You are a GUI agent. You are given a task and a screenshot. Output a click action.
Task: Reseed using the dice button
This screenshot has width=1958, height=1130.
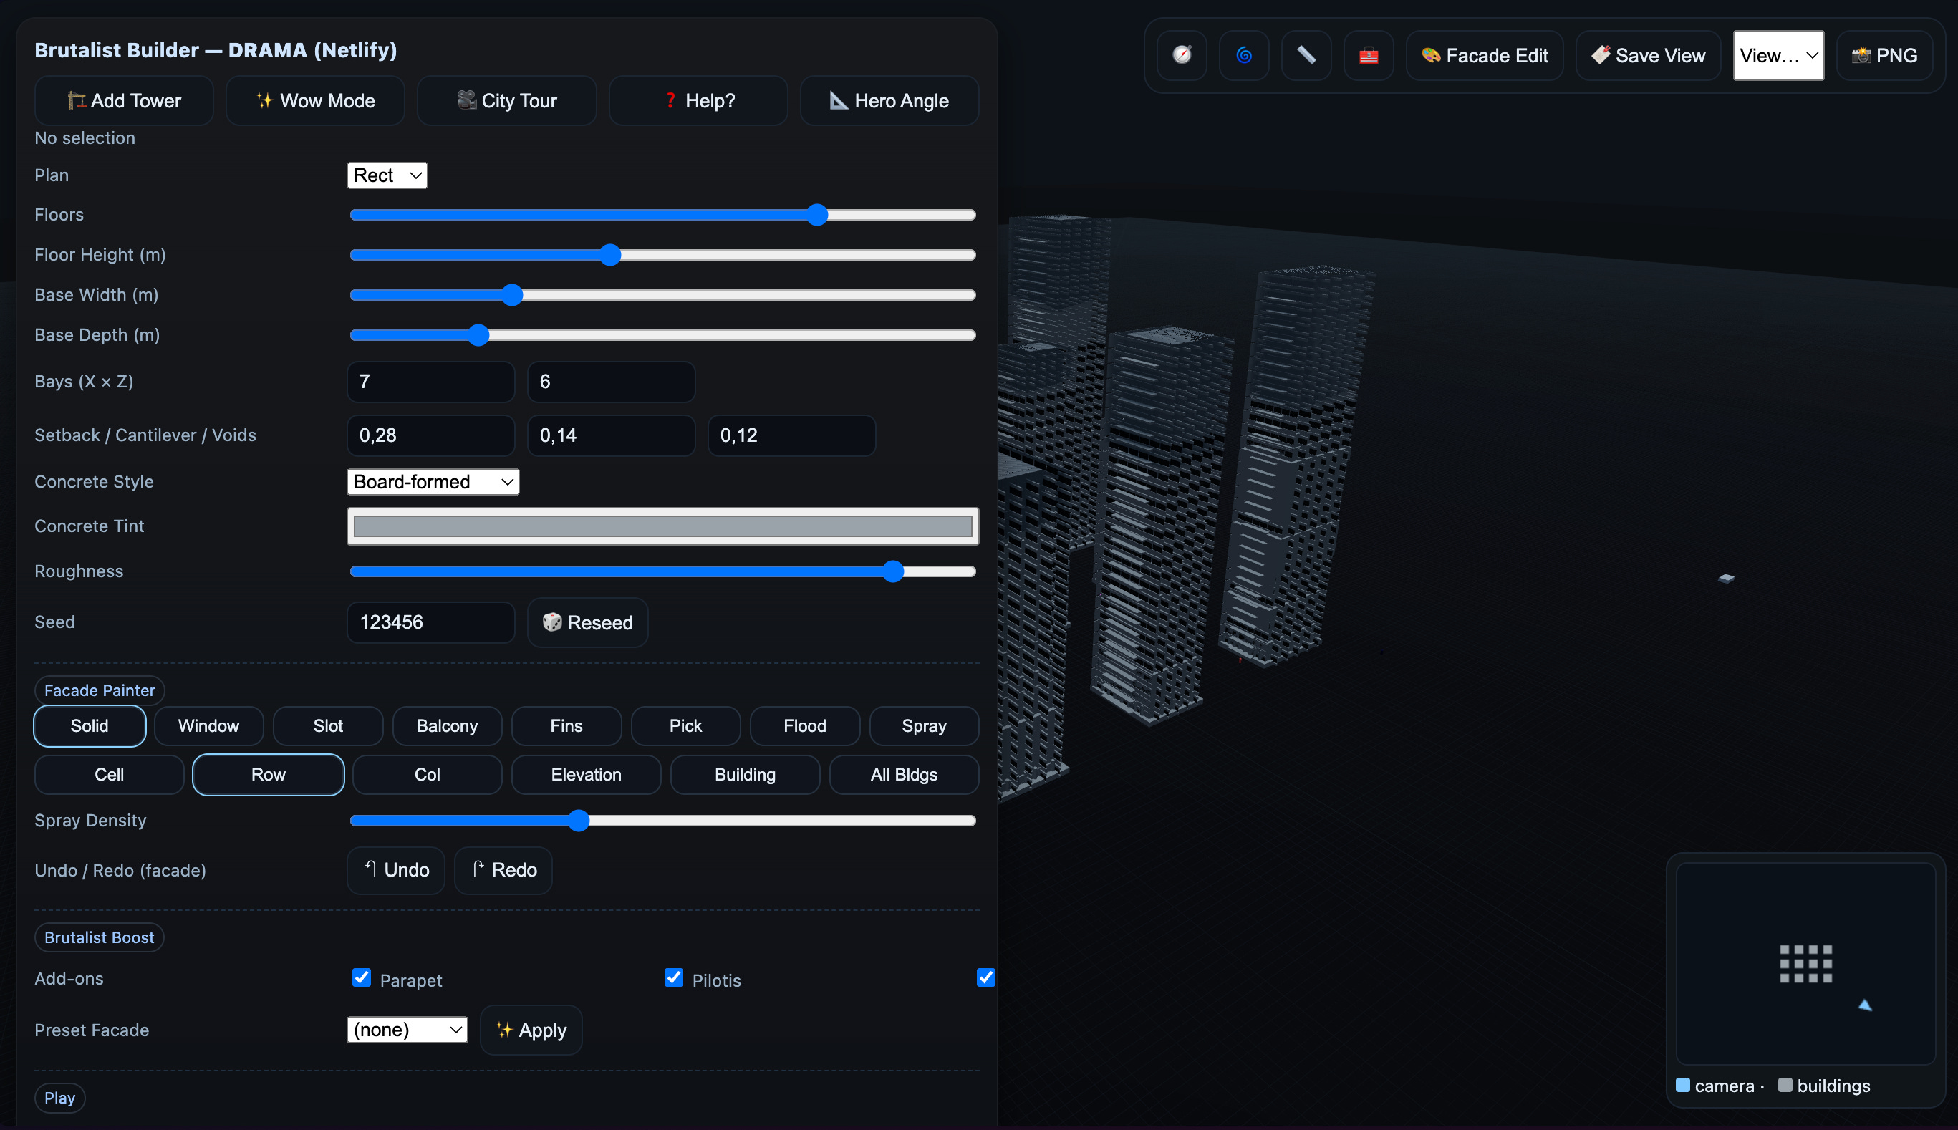tap(587, 622)
